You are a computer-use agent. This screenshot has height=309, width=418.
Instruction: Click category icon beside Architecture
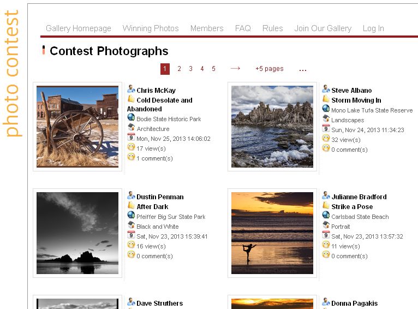tap(131, 127)
